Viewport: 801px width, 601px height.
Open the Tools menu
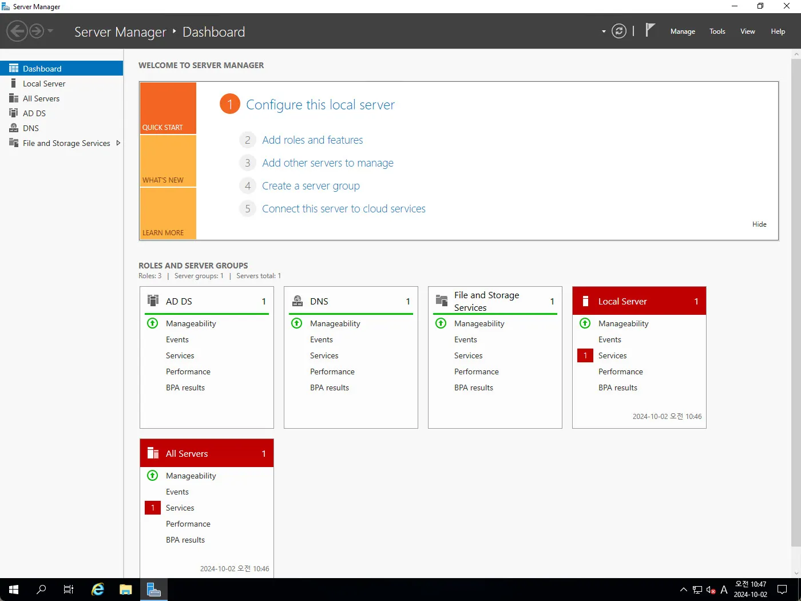click(717, 31)
